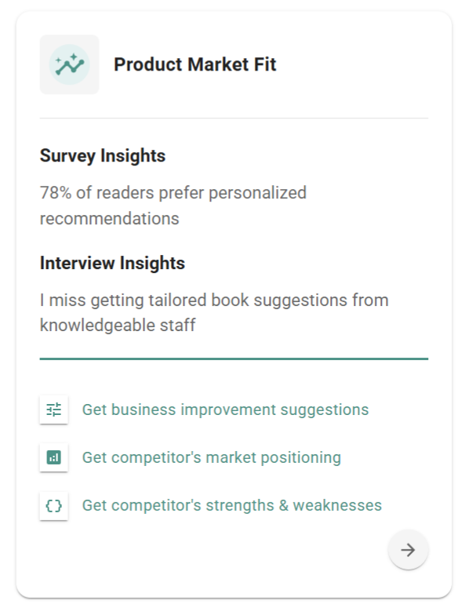The image size is (469, 608).
Task: Click the word recommendations in survey text
Action: [109, 219]
